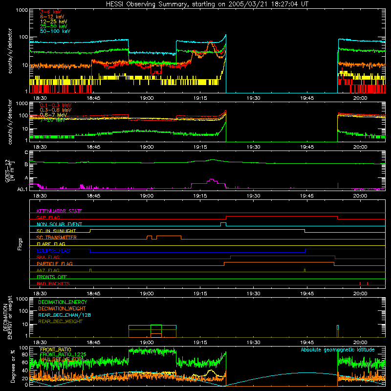Click the yellow FRONT_RATIO legend label
This screenshot has width=391, height=391.
pyautogui.click(x=56, y=349)
